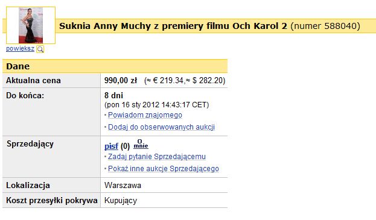
Task: Click the '8 dni' remaining time text
Action: coord(113,95)
